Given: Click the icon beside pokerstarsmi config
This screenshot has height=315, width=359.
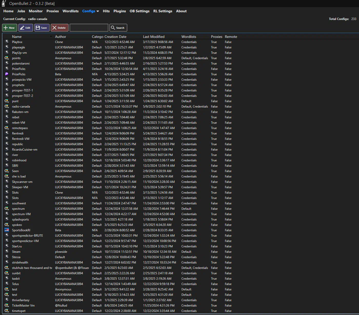Looking at the screenshot, I should click(x=7, y=63).
